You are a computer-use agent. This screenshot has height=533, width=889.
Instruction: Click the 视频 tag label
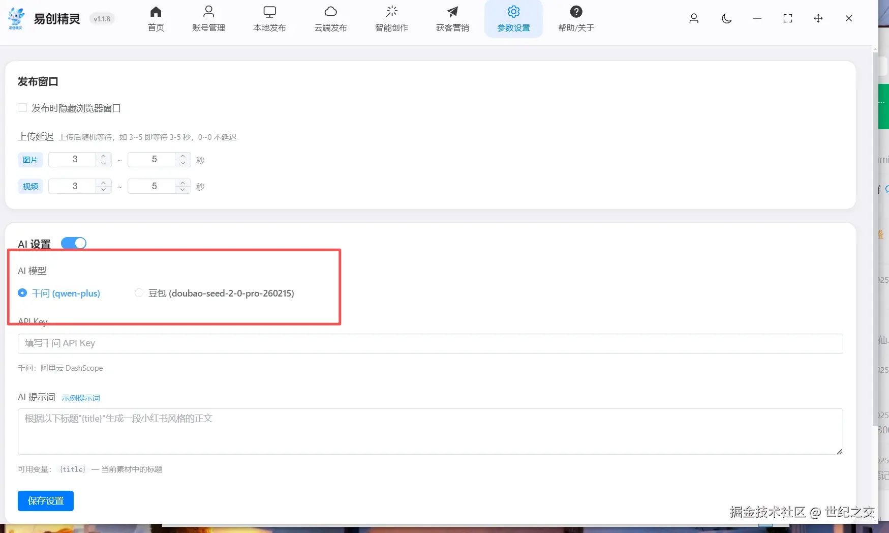tap(30, 186)
